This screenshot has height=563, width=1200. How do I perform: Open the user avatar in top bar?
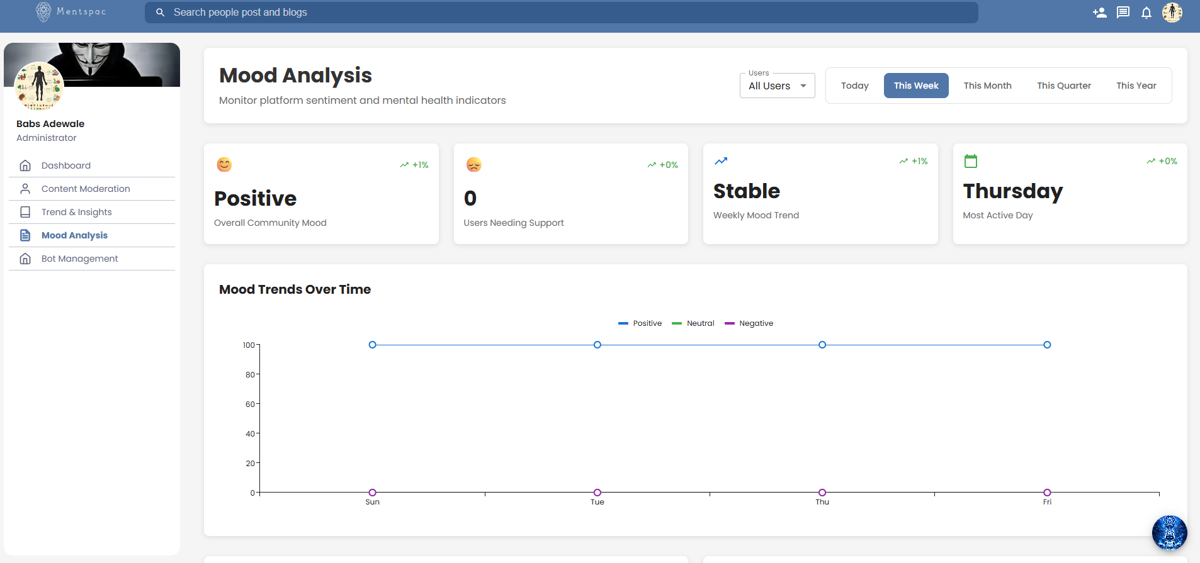click(x=1172, y=12)
